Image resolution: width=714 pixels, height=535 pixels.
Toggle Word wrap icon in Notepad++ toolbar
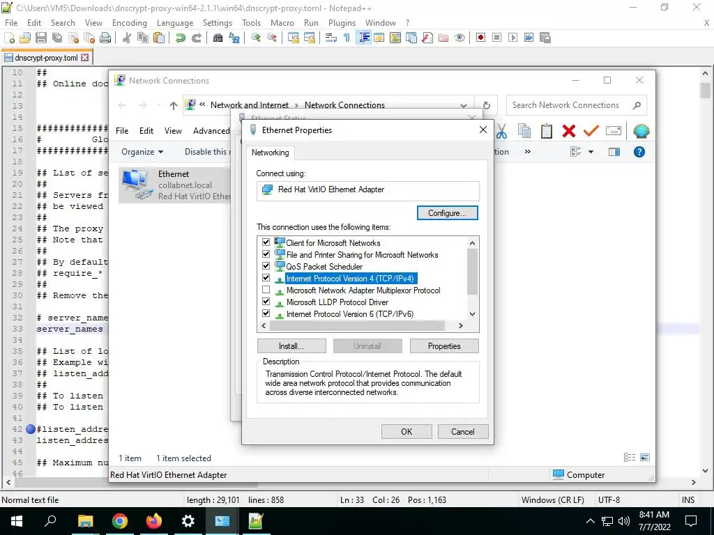coord(331,38)
